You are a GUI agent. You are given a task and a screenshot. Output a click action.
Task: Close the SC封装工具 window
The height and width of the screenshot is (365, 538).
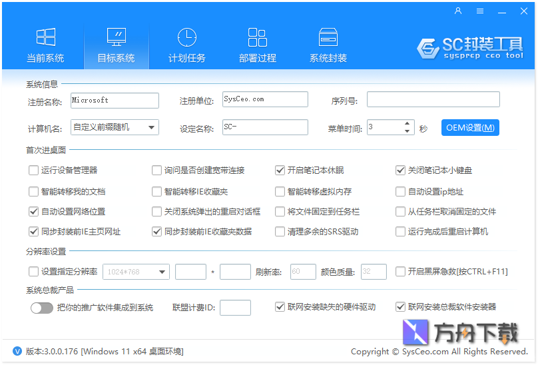point(524,11)
